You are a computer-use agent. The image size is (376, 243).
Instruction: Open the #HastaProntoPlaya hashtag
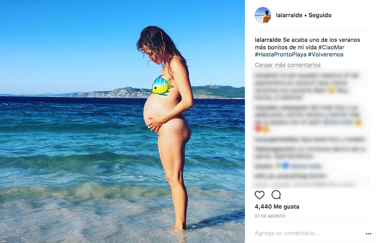point(281,54)
